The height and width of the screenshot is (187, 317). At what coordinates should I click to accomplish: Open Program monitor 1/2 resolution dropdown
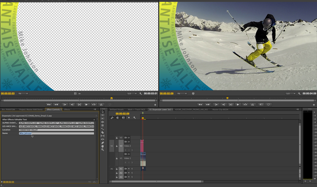click(291, 93)
